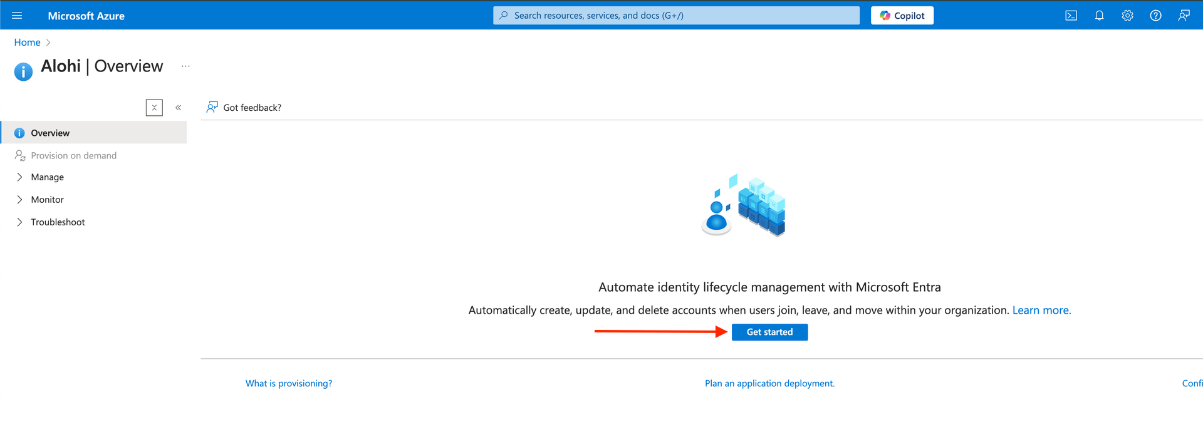Expand the Monitor section
The width and height of the screenshot is (1203, 447).
[x=94, y=200]
